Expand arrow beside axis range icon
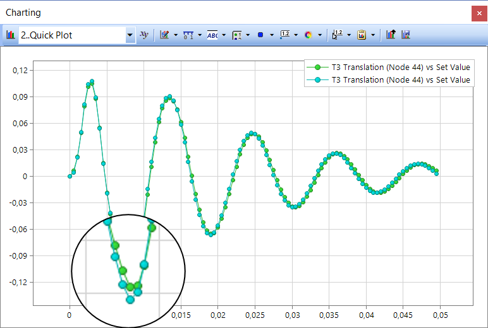Screen dimensions: 488x328 (200, 35)
